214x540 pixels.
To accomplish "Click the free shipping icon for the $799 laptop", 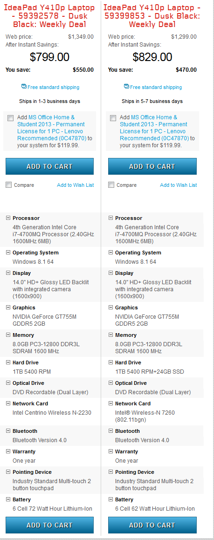I will [24, 86].
